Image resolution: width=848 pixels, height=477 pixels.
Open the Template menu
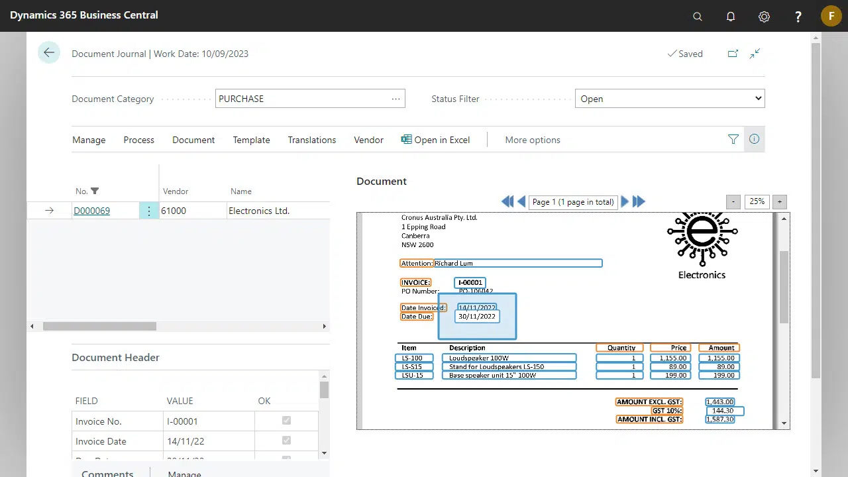tap(251, 140)
